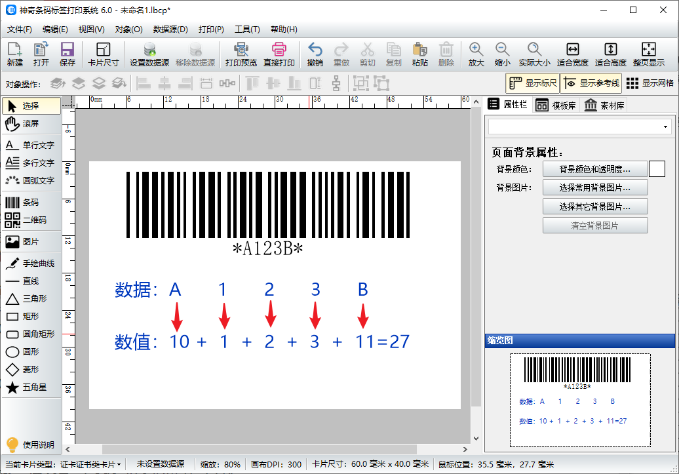Select the 圆角矩形 rounded rectangle tool
The image size is (679, 474).
pyautogui.click(x=31, y=334)
